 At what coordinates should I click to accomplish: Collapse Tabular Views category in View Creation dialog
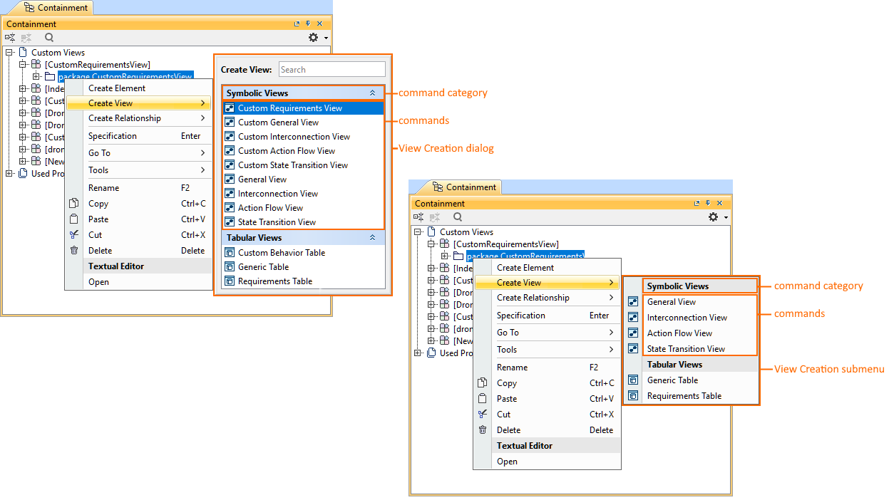[x=372, y=238]
